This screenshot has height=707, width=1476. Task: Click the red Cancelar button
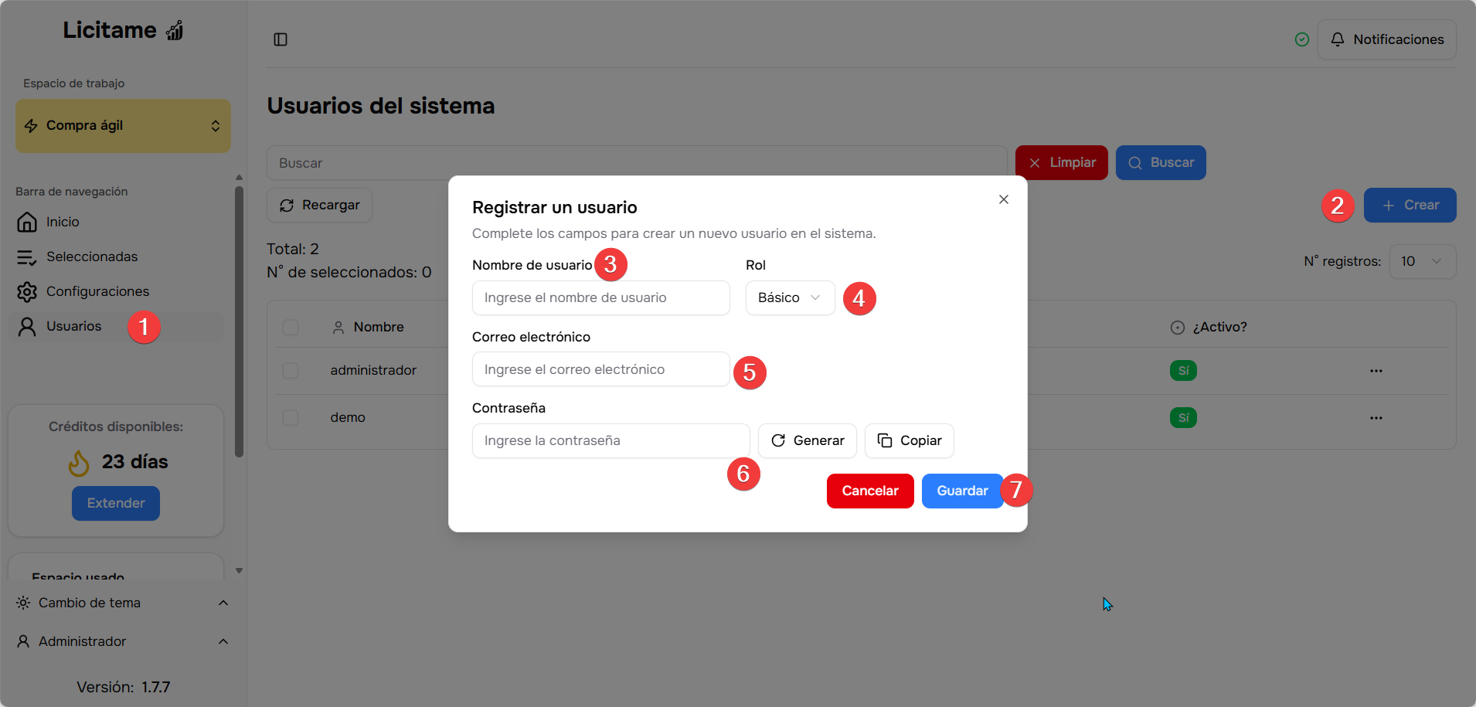point(869,491)
